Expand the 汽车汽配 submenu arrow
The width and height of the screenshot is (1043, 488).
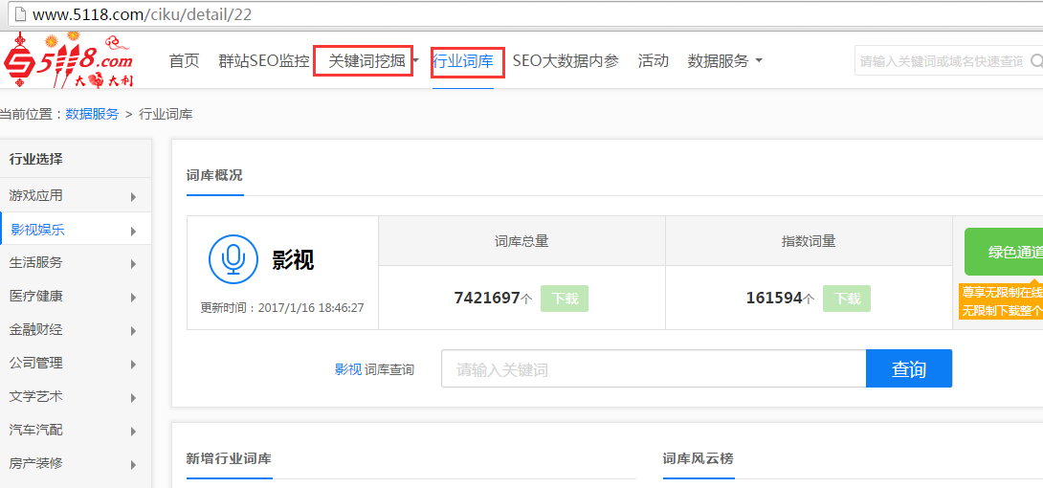(134, 432)
